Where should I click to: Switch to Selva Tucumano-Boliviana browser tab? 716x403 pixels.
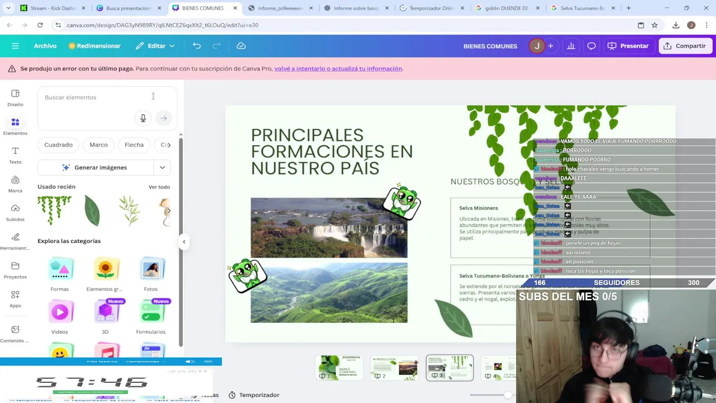pos(583,8)
